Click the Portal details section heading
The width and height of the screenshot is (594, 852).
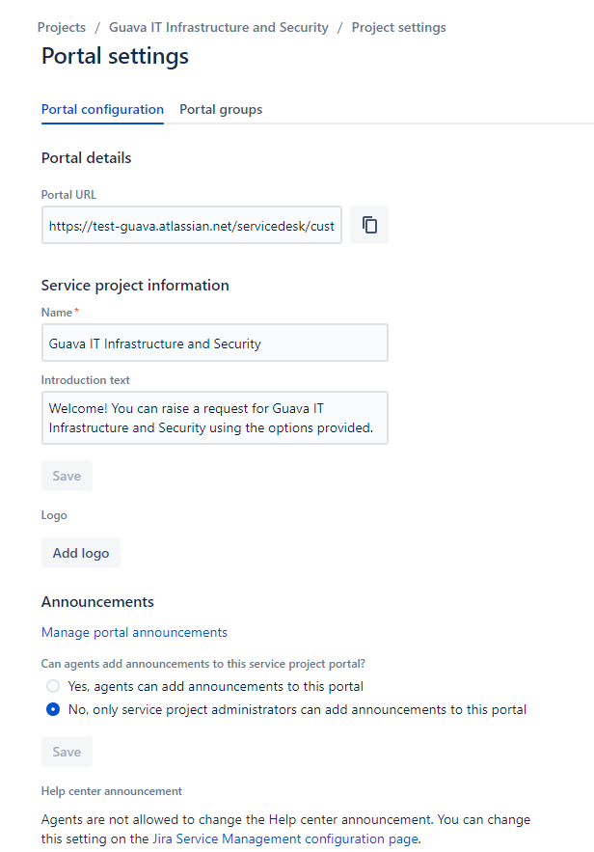point(86,157)
